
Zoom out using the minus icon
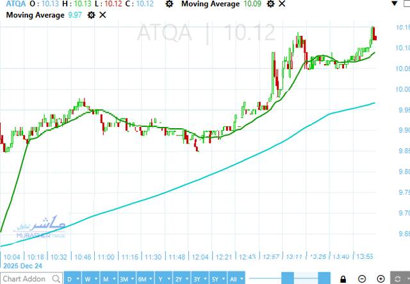(x=363, y=279)
